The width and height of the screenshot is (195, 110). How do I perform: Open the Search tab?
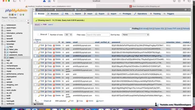click(76, 14)
